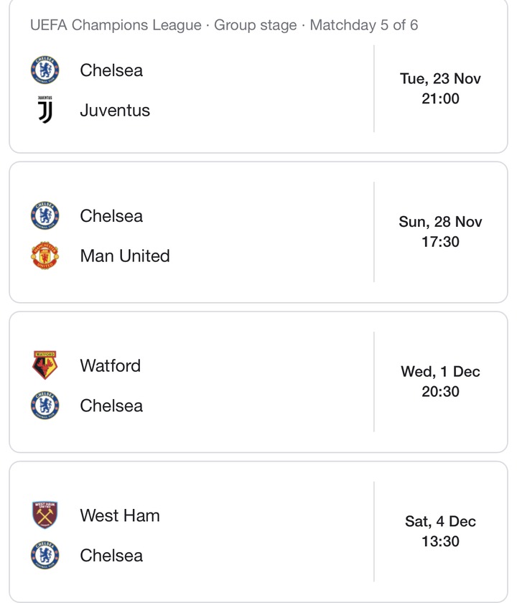Viewport: 517px width, 603px height.
Task: Click the Juventus club logo
Action: click(45, 110)
